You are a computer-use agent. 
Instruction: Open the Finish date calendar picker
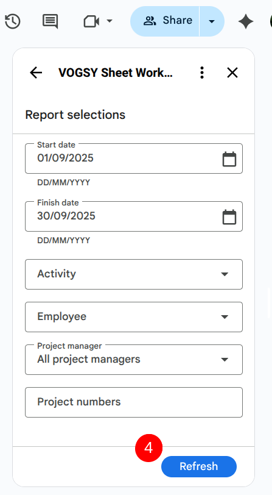coord(229,217)
